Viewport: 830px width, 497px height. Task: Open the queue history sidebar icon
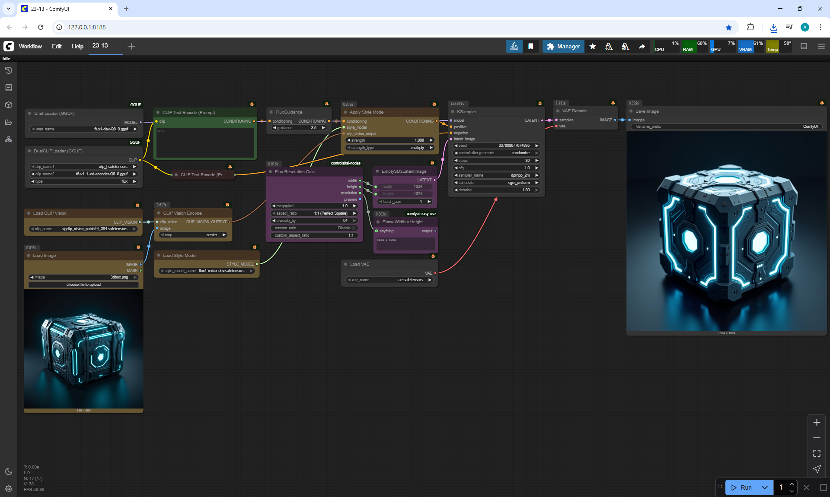(8, 70)
